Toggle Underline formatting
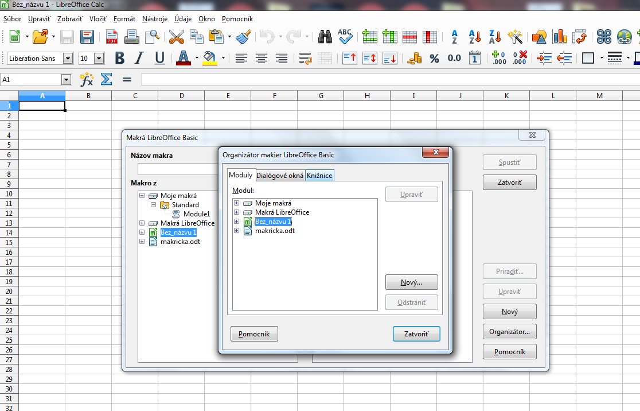The width and height of the screenshot is (640, 411). pos(159,58)
